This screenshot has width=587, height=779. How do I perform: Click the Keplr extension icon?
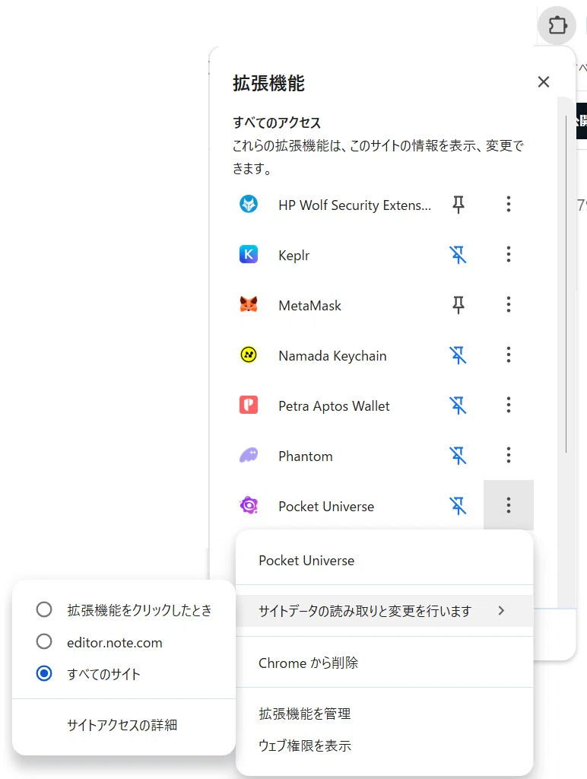(x=249, y=254)
